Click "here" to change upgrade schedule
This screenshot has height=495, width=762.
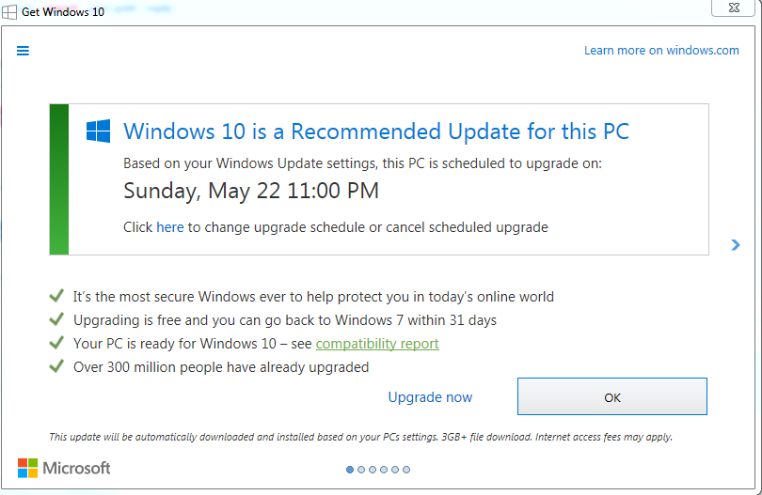click(170, 227)
